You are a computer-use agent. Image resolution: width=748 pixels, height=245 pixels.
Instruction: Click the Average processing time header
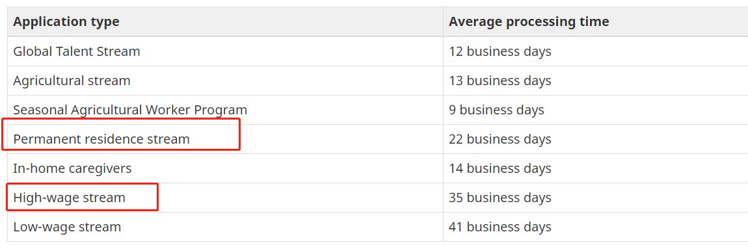(529, 22)
